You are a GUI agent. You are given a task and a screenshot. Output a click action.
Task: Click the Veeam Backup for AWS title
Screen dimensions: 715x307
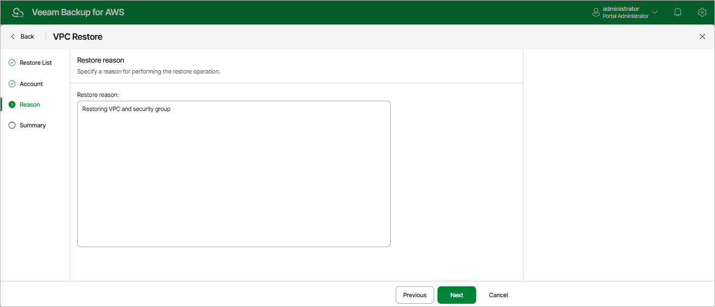[x=78, y=12]
